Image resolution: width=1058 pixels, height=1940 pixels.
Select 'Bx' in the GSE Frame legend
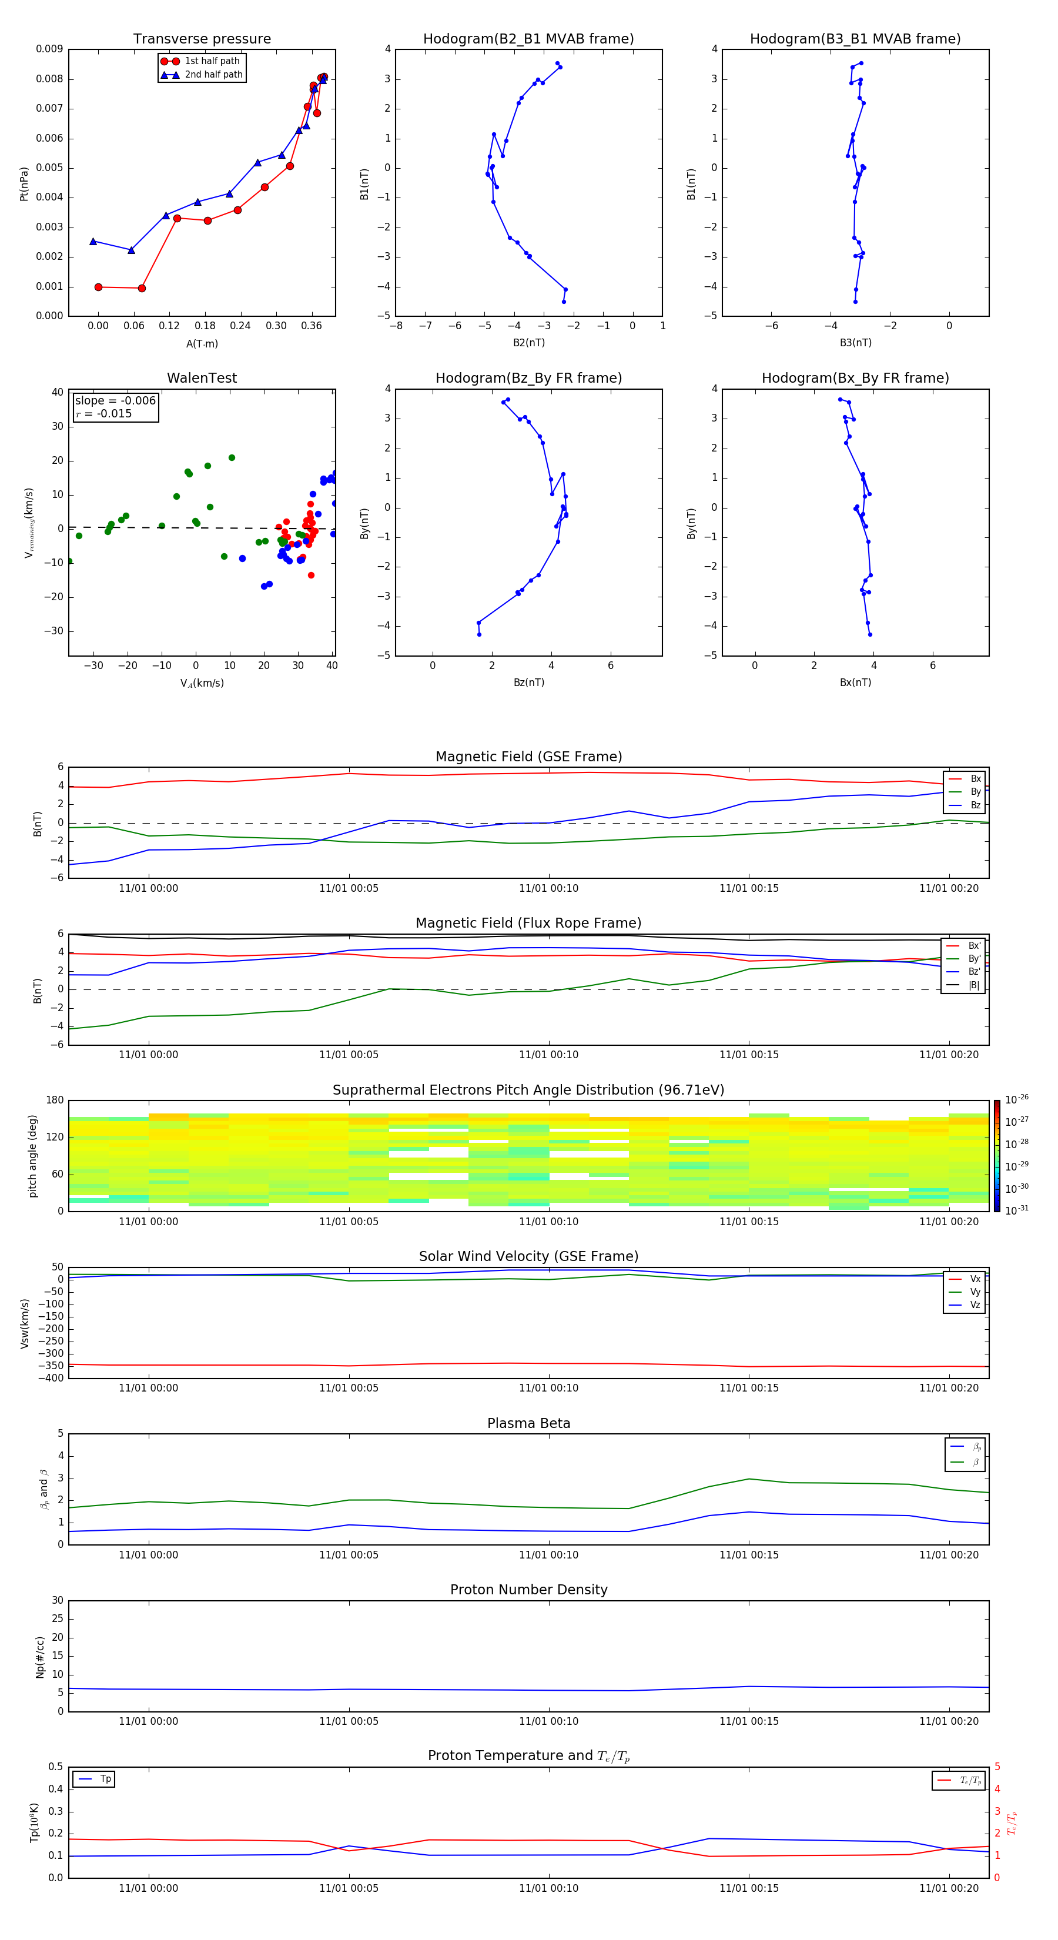click(x=965, y=779)
